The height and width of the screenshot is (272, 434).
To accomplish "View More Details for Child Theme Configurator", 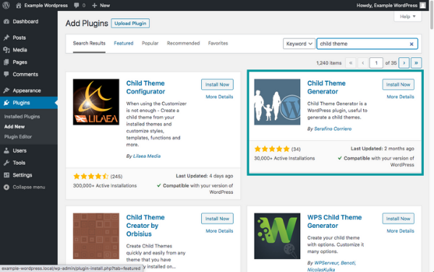I will [x=219, y=97].
